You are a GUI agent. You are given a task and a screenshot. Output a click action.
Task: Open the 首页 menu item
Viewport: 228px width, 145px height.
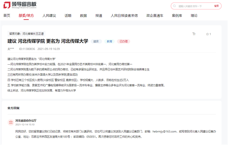click(7, 15)
